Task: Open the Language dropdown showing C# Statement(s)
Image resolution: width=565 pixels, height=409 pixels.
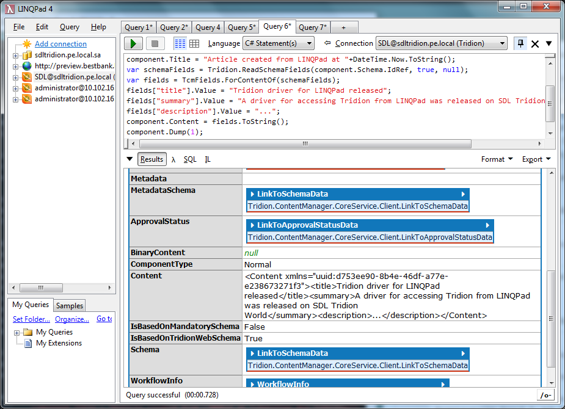Action: [x=278, y=43]
